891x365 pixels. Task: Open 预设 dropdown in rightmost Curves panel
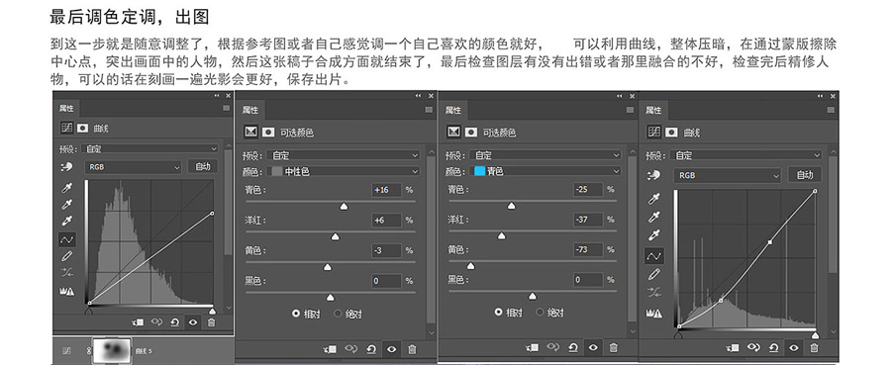point(747,155)
